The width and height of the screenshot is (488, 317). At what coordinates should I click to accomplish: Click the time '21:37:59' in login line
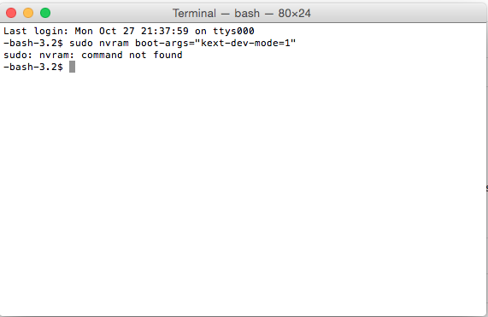coord(165,31)
